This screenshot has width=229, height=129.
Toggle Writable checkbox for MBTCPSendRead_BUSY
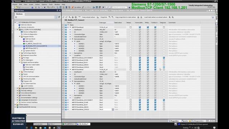pyautogui.click(x=148, y=62)
